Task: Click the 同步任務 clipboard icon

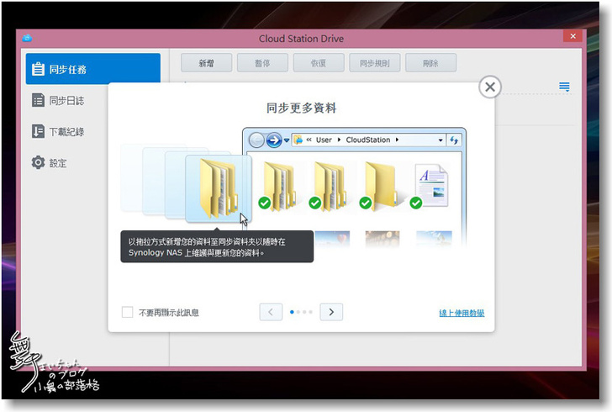Action: [38, 69]
